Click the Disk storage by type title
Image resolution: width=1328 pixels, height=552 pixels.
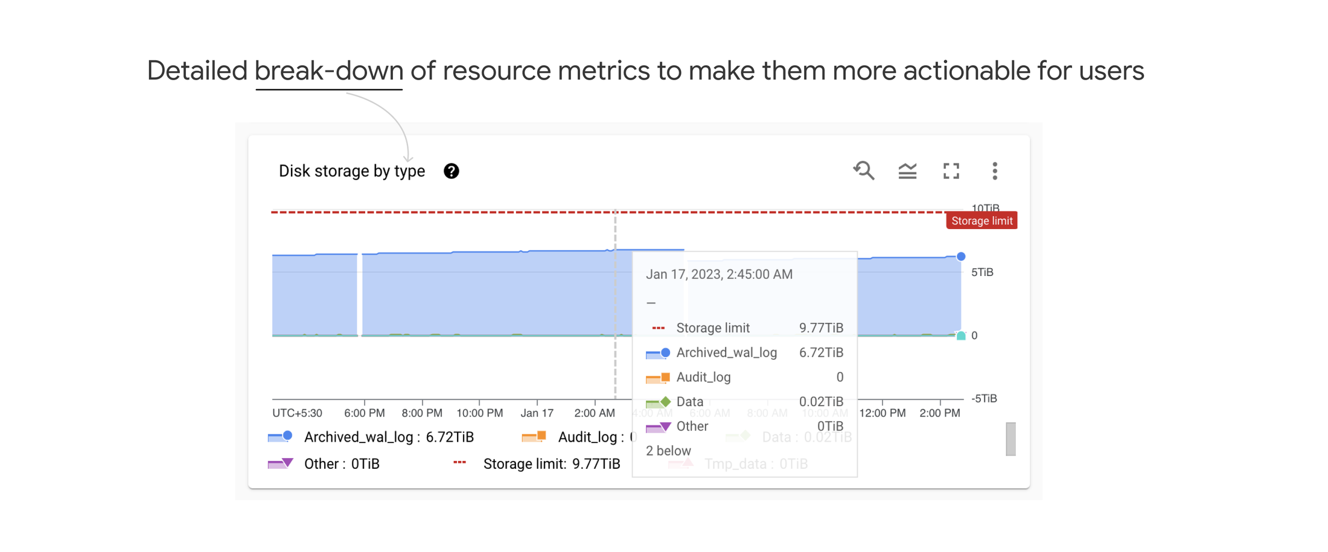pos(352,171)
